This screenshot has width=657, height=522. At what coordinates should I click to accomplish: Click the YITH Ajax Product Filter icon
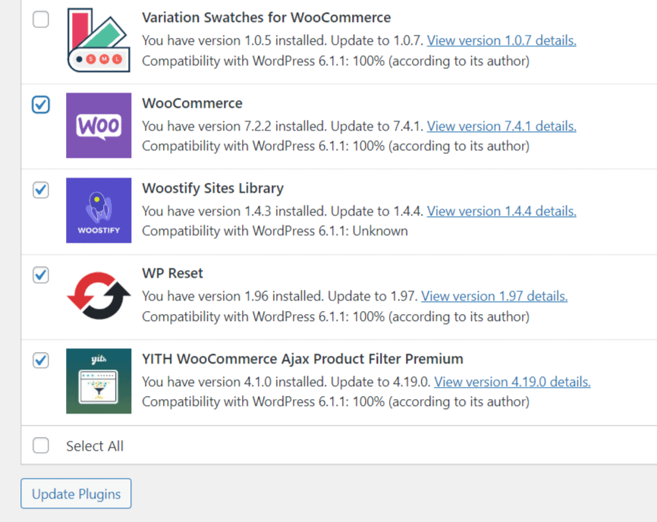coord(99,381)
